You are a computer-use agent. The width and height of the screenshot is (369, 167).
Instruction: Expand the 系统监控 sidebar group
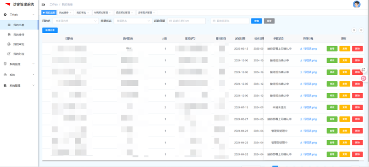tap(19, 64)
